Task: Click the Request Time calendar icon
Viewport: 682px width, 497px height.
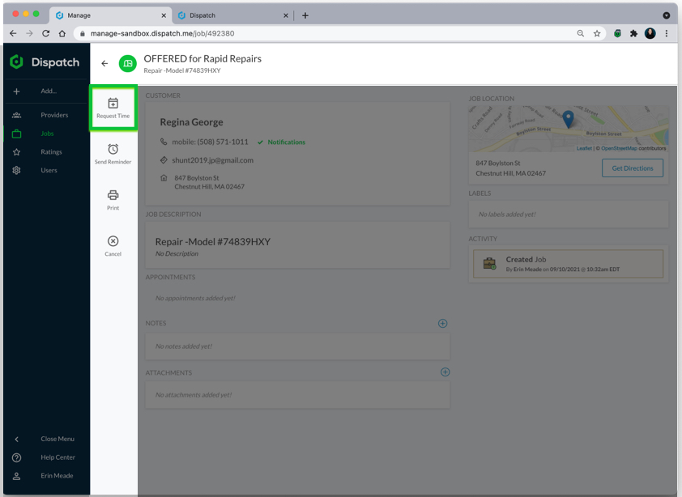Action: [113, 104]
